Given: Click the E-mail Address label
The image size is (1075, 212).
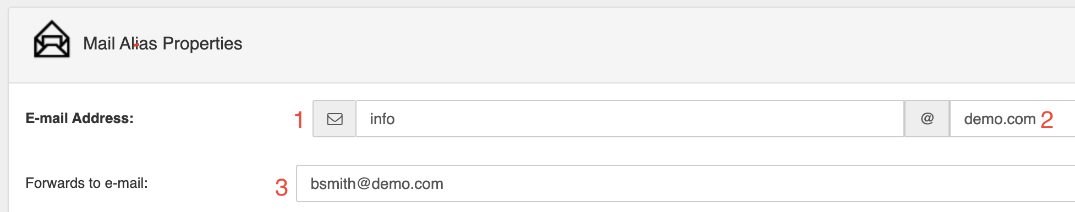Looking at the screenshot, I should coord(80,118).
